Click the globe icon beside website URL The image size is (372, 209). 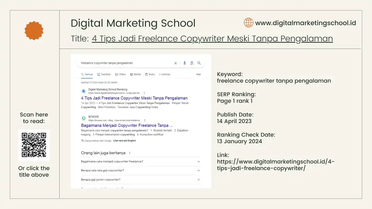coord(248,23)
